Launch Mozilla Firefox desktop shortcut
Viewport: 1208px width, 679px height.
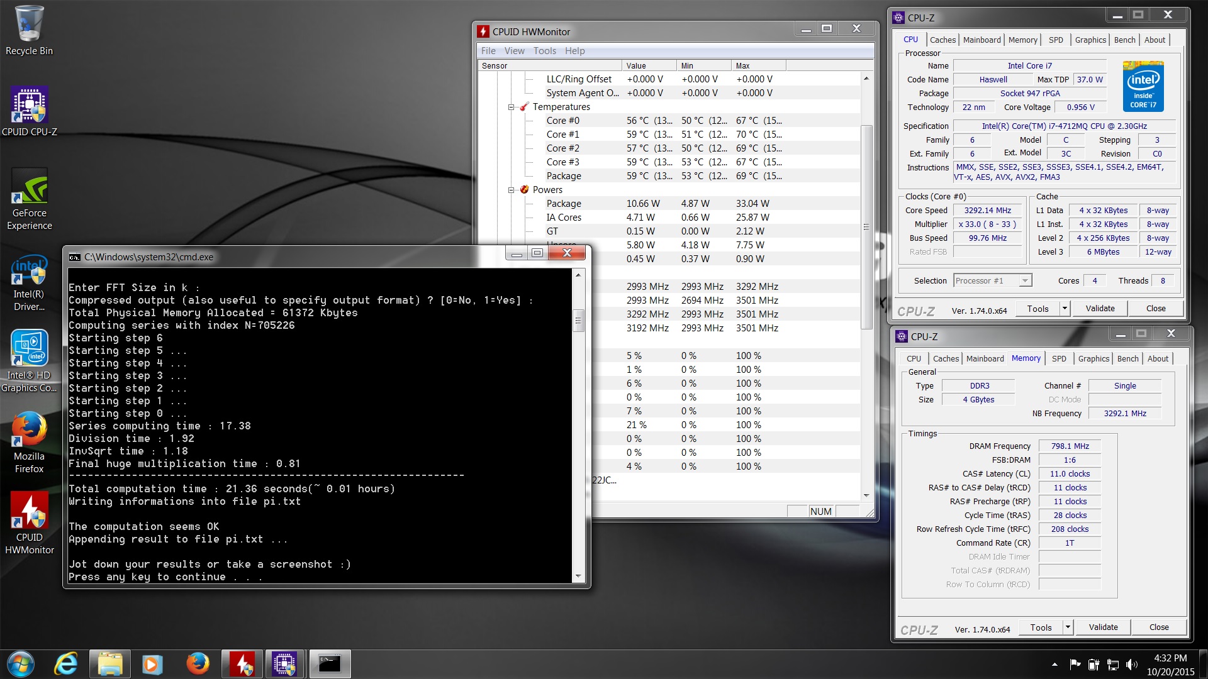coord(29,443)
